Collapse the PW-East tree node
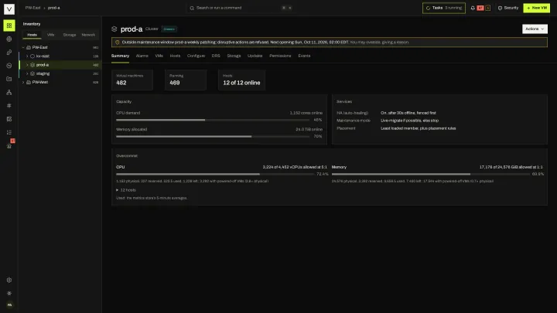The width and height of the screenshot is (557, 313). coord(23,47)
